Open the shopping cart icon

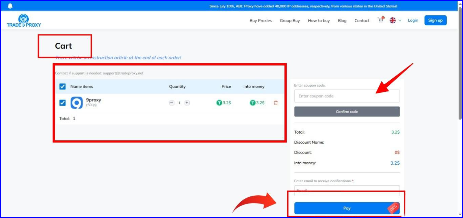(x=381, y=20)
